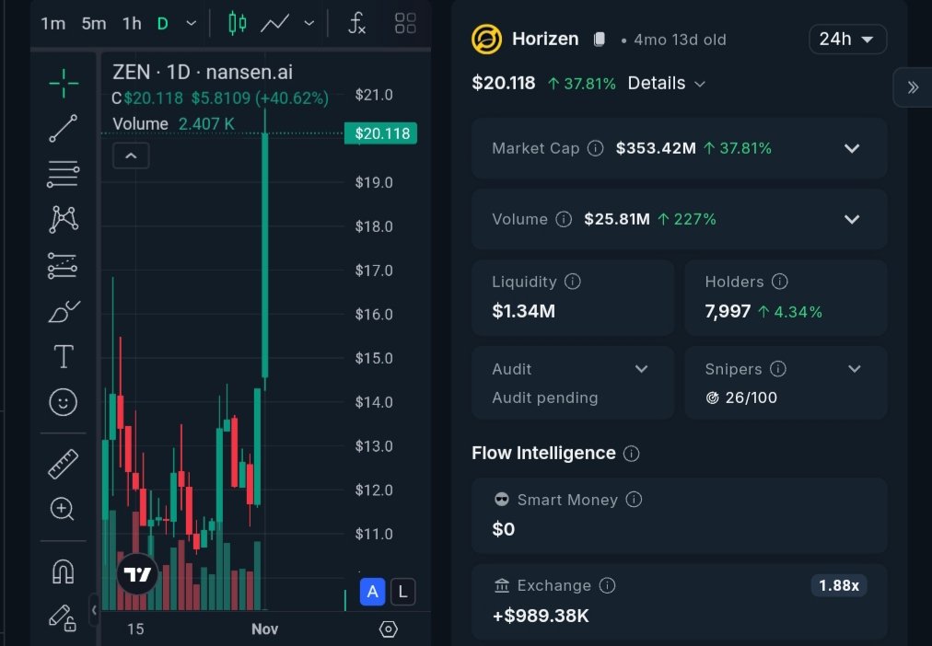
Task: Show Volume info tooltip icon
Action: 564,219
